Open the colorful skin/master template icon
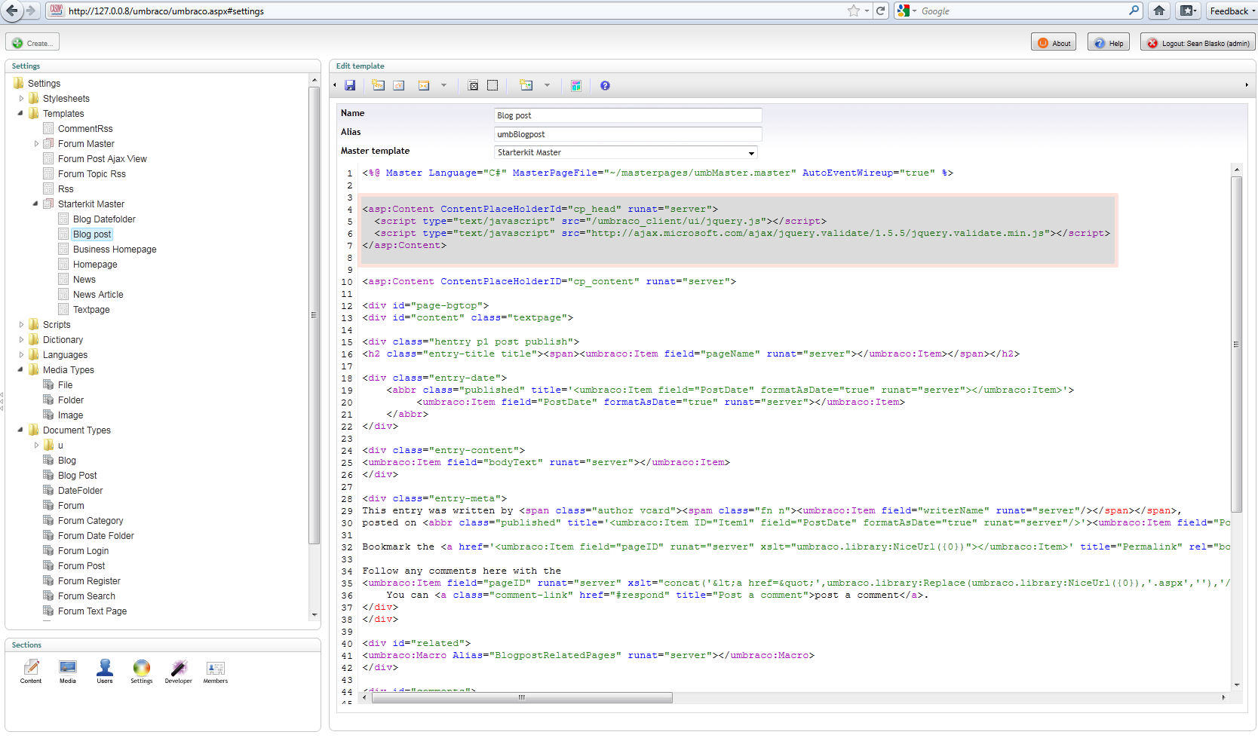The width and height of the screenshot is (1258, 741). pyautogui.click(x=576, y=86)
